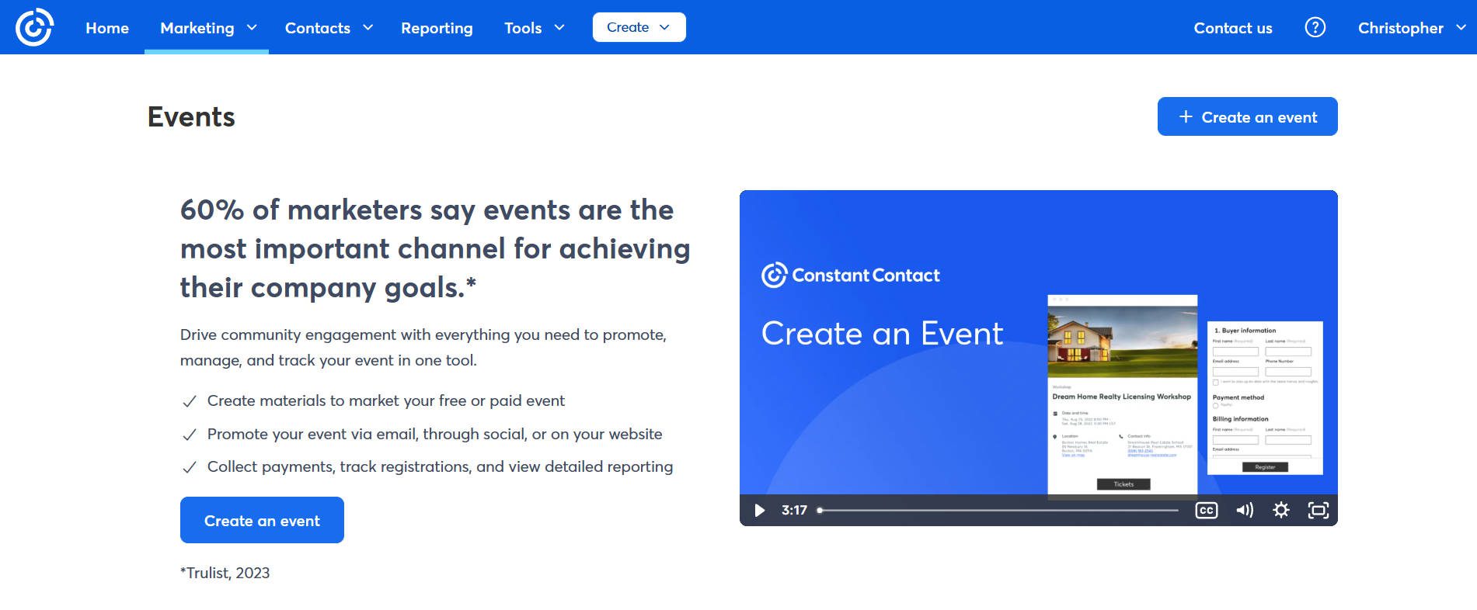Expand the Marketing chevron
This screenshot has height=610, width=1477.
pos(252,27)
